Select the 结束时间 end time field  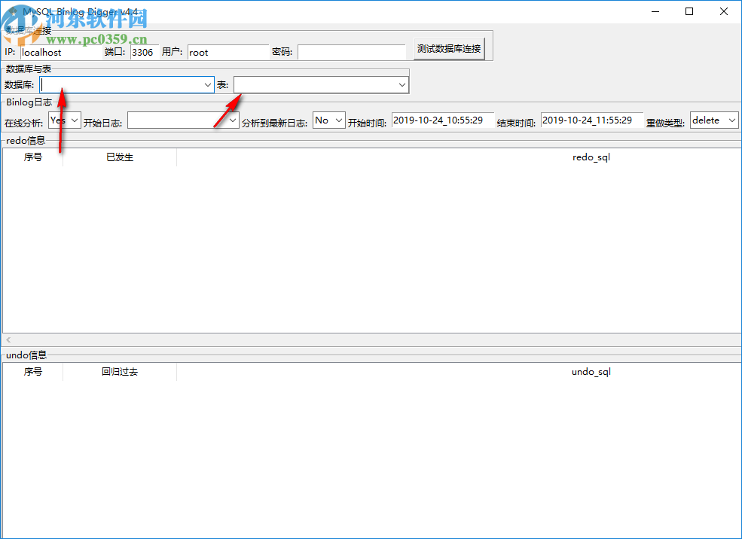click(590, 120)
